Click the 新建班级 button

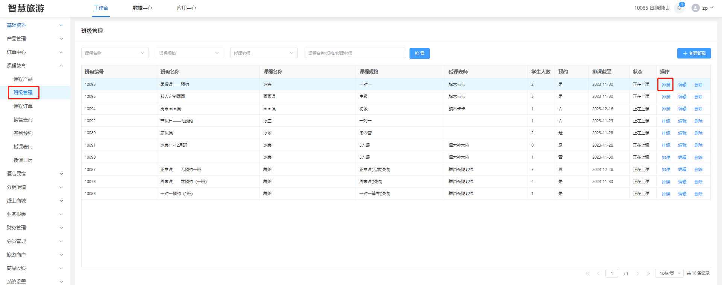[x=694, y=53]
